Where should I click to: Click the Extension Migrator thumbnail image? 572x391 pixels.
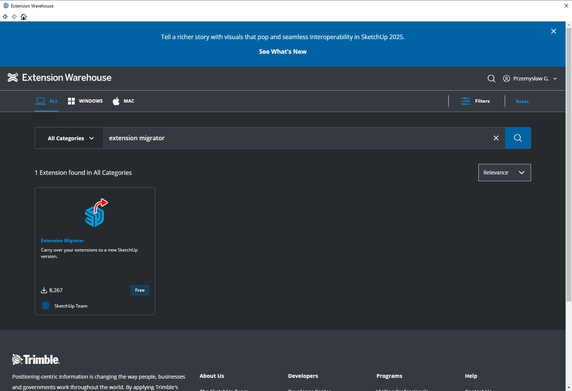[95, 213]
